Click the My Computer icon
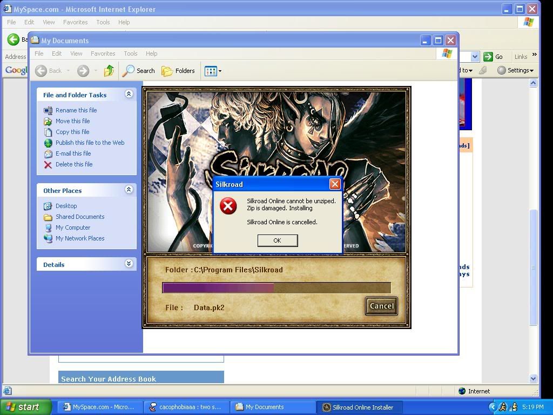Screen dimensions: 553x415 (48, 228)
